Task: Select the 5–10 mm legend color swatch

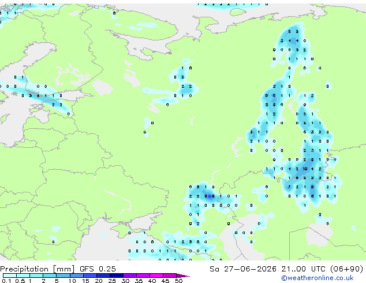Action: [x=63, y=275]
